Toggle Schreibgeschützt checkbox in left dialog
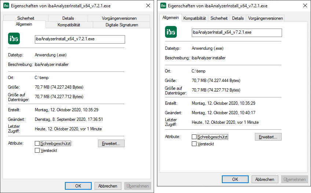Viewport: 311px width, 193px height. point(37,143)
